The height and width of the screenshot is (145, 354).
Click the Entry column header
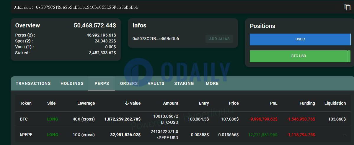click(204, 103)
